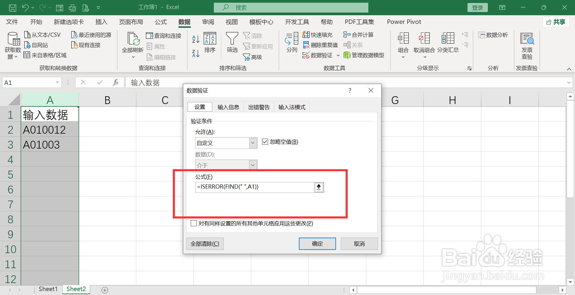Image resolution: width=575 pixels, height=295 pixels.
Task: Click Text to Columns (分列) icon
Action: click(292, 42)
